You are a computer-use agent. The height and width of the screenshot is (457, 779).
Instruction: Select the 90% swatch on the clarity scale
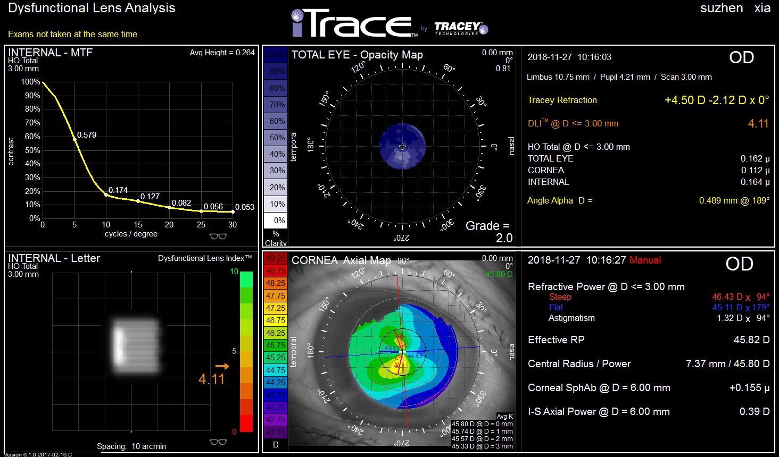(276, 71)
